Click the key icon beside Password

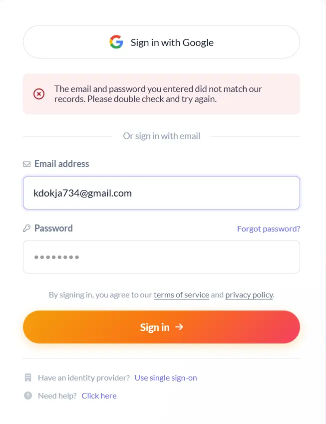[26, 228]
